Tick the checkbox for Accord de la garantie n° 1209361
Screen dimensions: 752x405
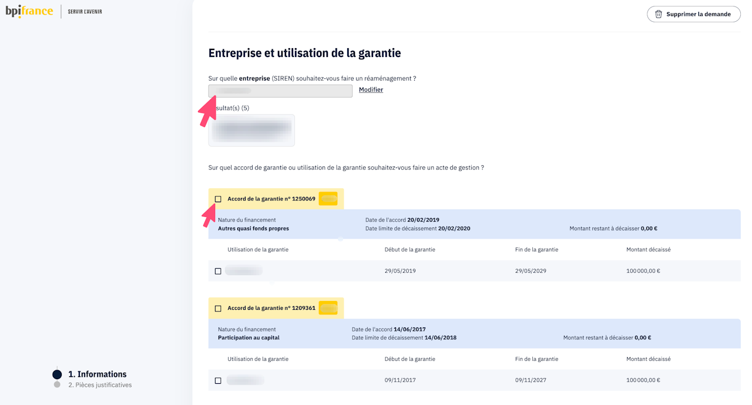point(218,309)
